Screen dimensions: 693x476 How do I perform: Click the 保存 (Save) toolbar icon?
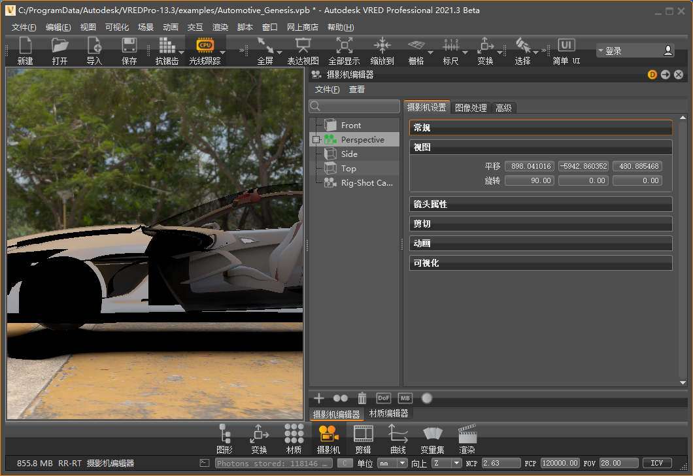[129, 46]
